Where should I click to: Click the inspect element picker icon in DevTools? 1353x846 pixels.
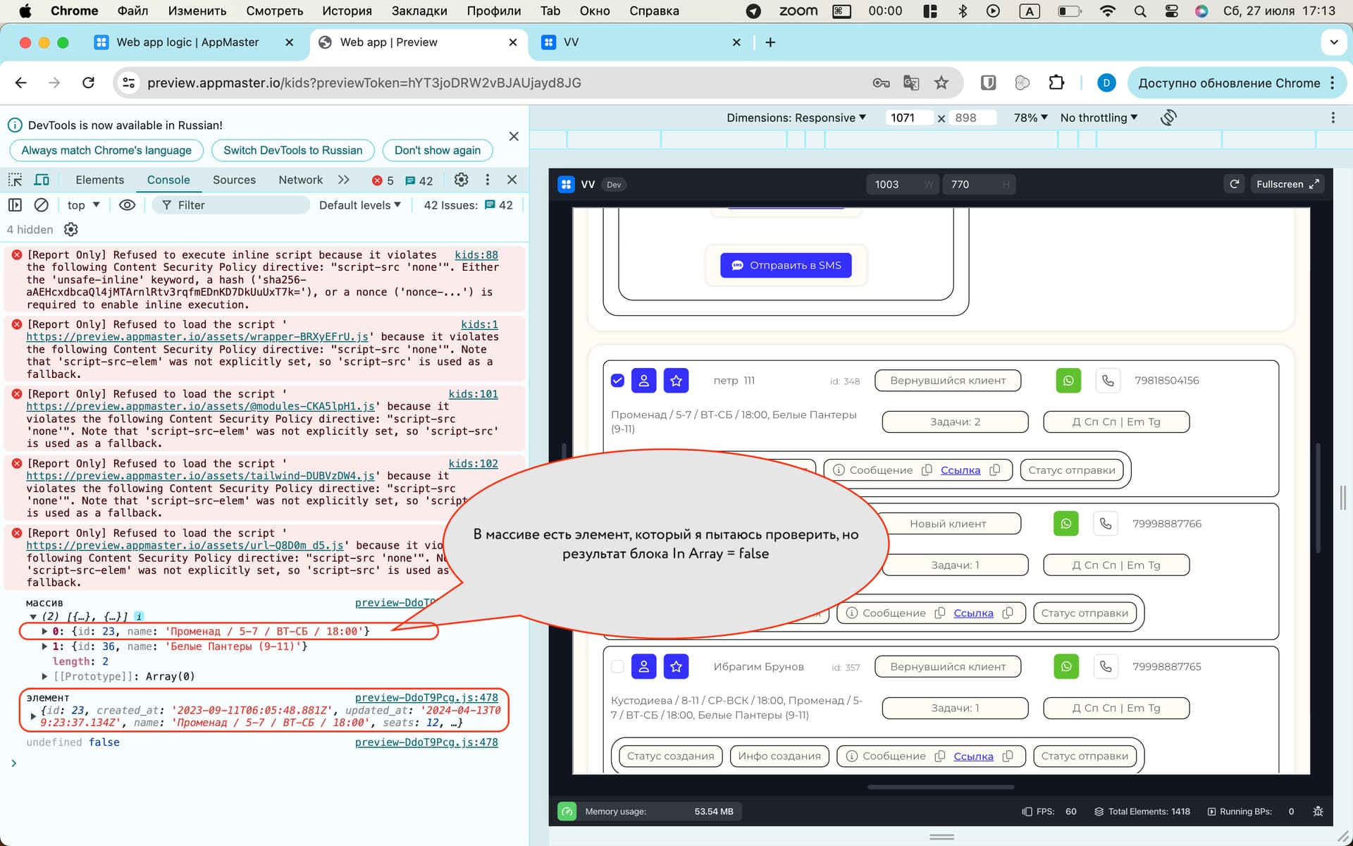point(15,180)
